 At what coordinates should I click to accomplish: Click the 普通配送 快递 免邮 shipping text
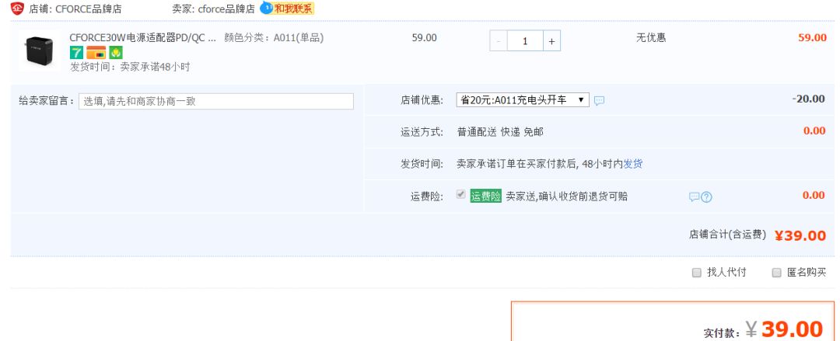(x=500, y=132)
